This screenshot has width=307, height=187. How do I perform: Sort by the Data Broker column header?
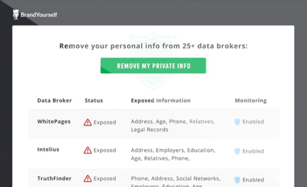[x=54, y=101]
